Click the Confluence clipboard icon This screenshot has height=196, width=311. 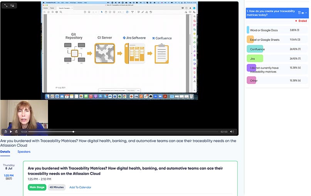pyautogui.click(x=161, y=54)
